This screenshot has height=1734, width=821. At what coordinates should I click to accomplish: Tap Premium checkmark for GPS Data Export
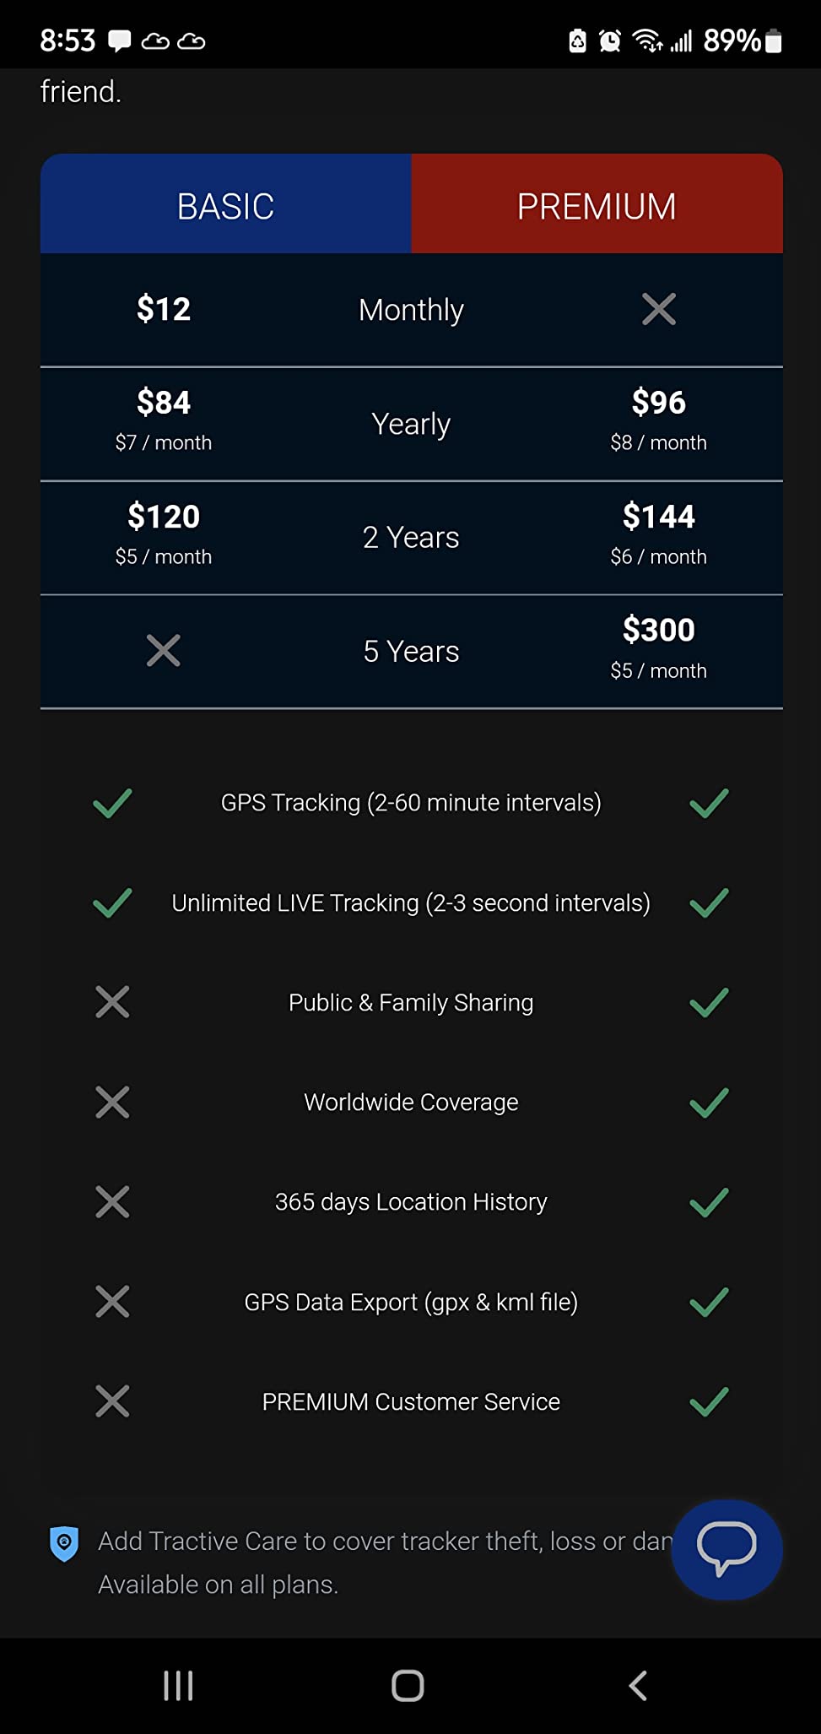pos(709,1302)
